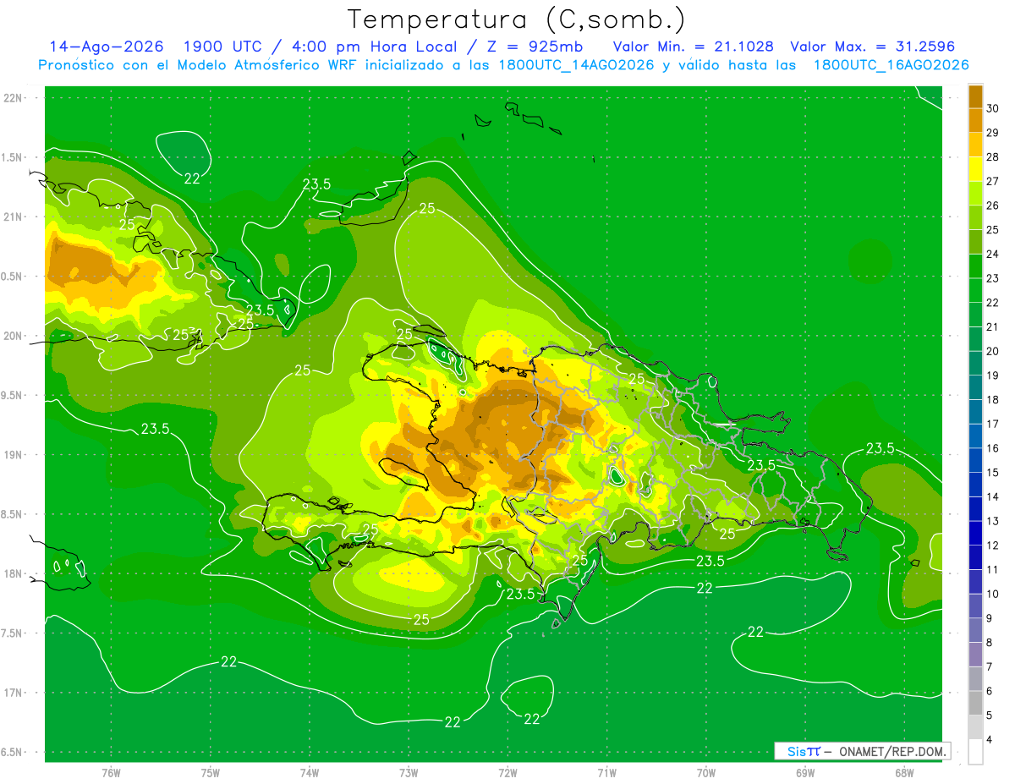1015x784 pixels.
Task: Pick the yellow legend band between 27 and 28
Action: [975, 169]
